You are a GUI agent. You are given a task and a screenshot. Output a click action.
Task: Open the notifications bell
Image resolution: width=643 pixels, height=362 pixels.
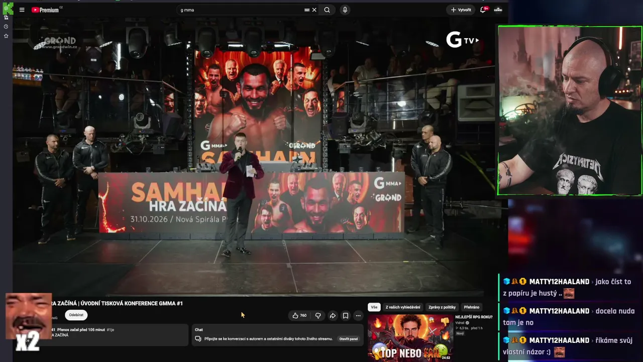[x=483, y=10]
